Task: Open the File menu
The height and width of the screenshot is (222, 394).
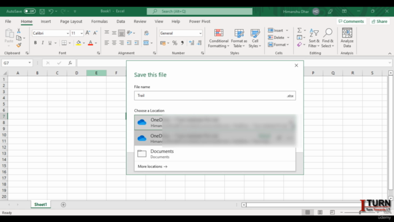Action: click(8, 22)
